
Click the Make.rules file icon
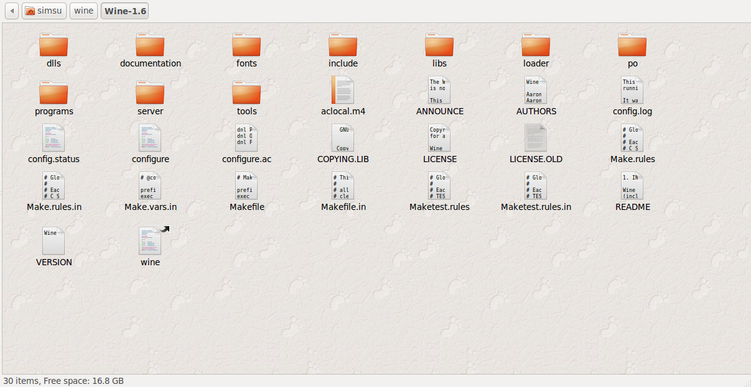pyautogui.click(x=632, y=138)
